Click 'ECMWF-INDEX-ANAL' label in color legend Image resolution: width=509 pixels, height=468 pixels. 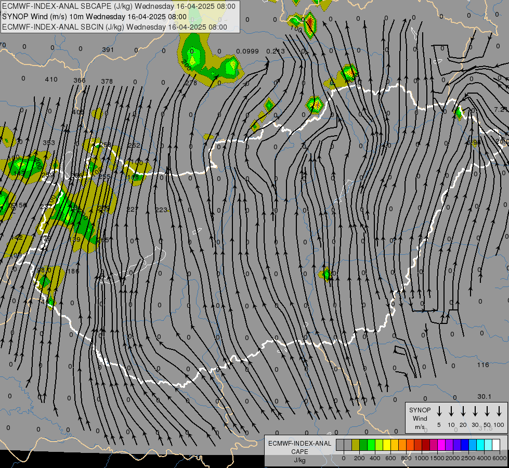(x=299, y=444)
